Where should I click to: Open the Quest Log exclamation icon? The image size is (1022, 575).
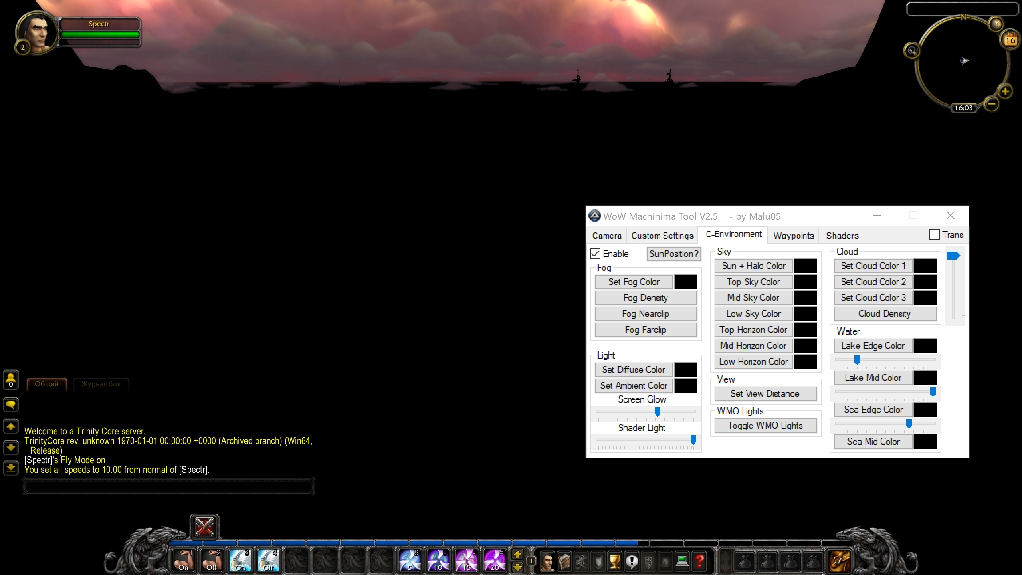[632, 561]
